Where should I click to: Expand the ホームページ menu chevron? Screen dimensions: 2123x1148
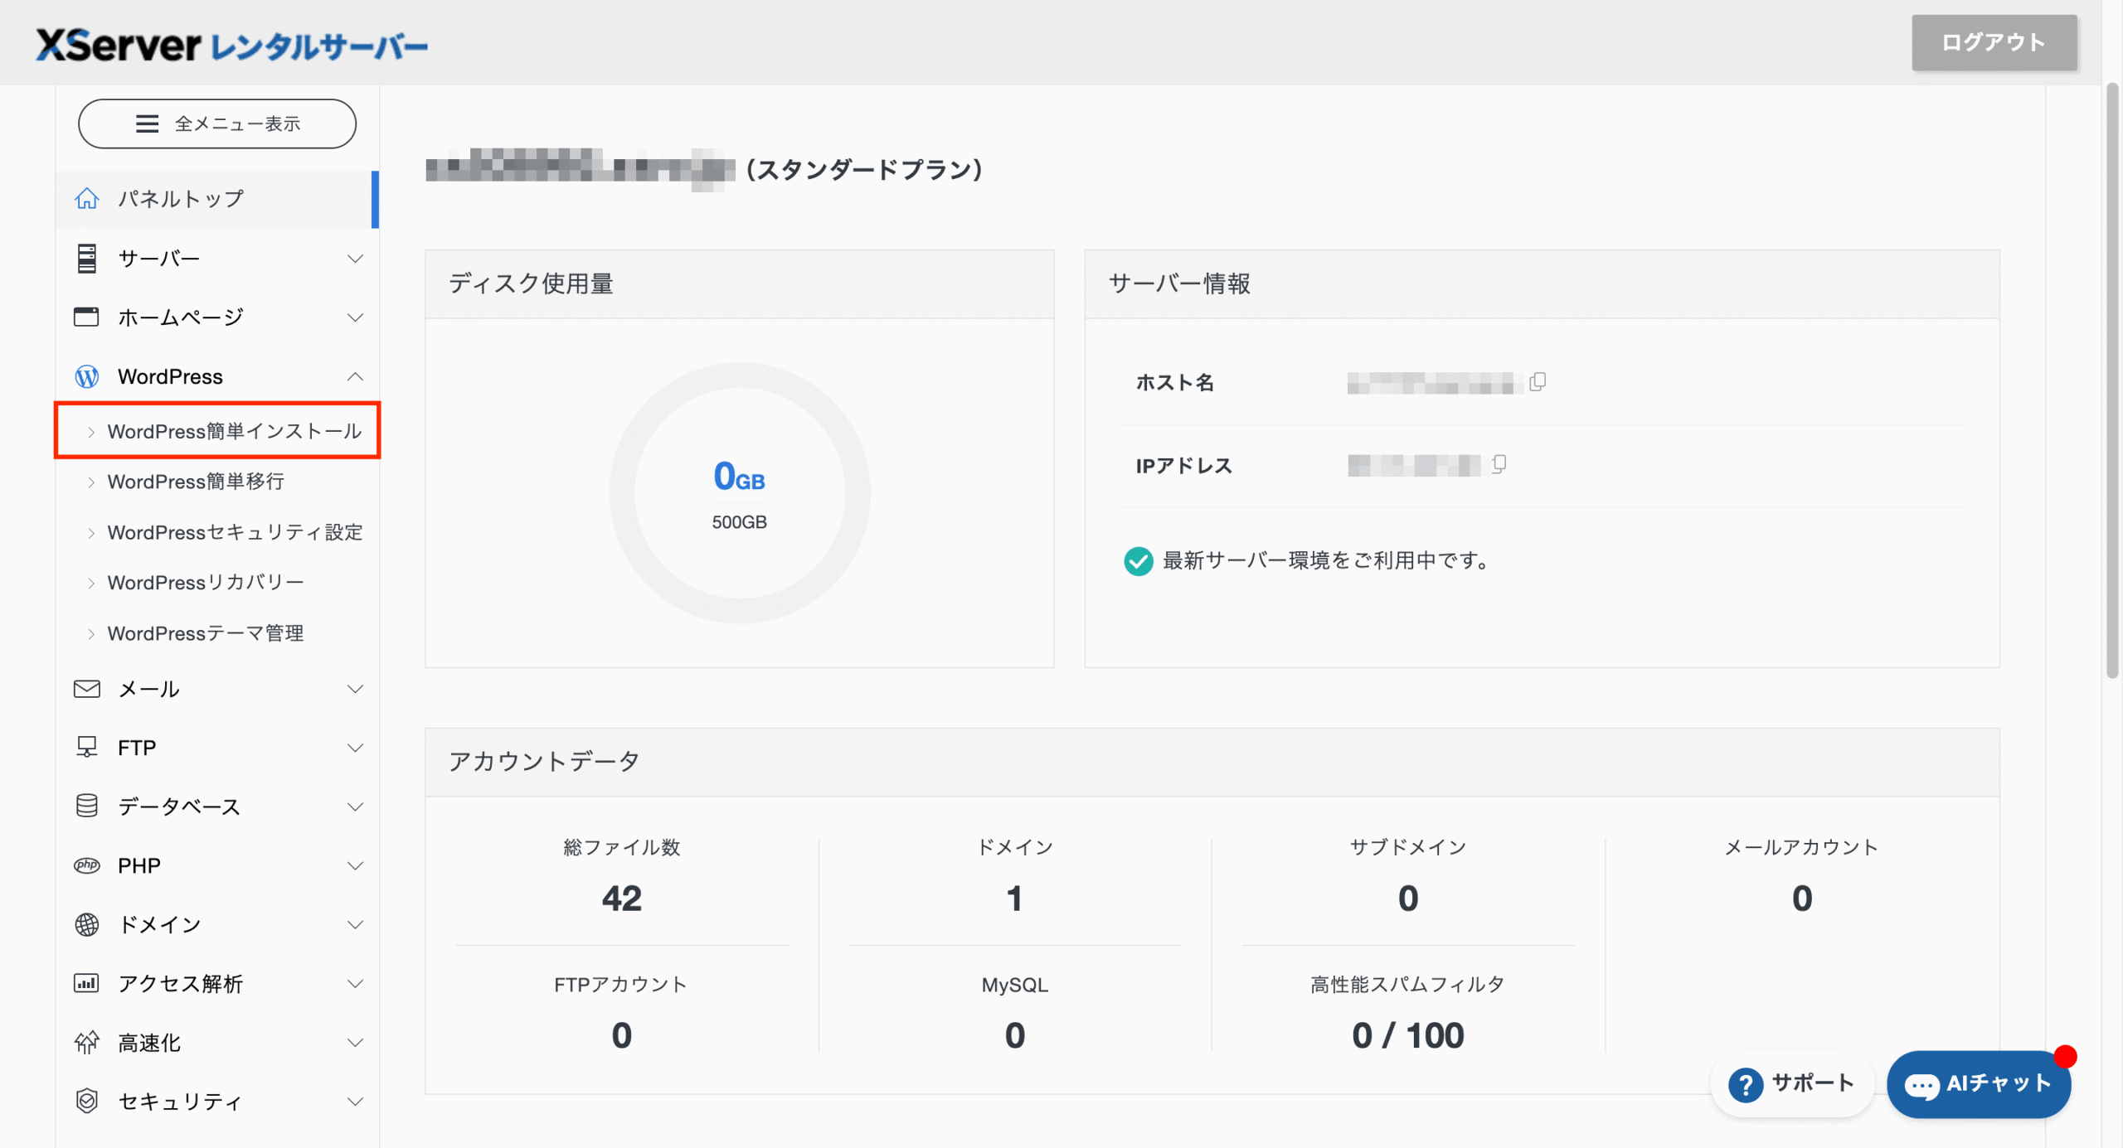click(355, 317)
